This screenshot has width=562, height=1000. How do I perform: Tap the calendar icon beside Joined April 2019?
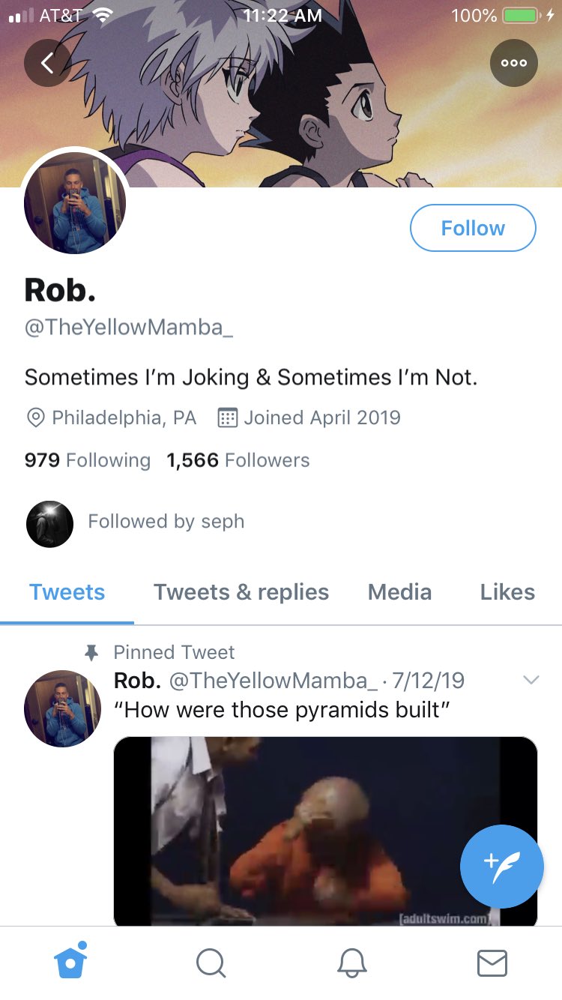227,418
